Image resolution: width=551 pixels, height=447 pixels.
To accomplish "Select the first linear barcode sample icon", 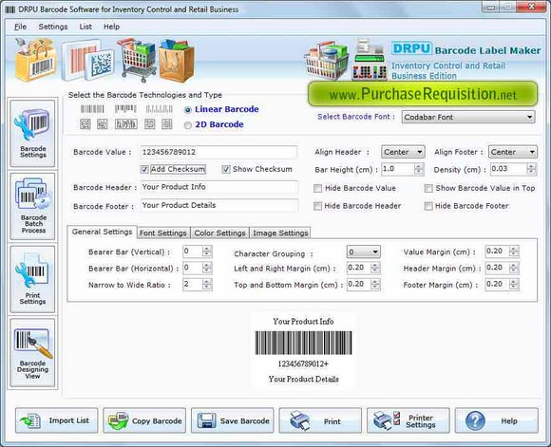I will pyautogui.click(x=92, y=109).
